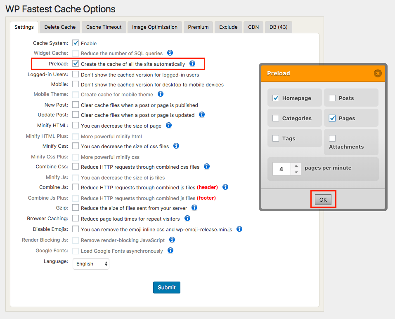Click the pages per minute field
395x319 pixels.
coord(281,169)
